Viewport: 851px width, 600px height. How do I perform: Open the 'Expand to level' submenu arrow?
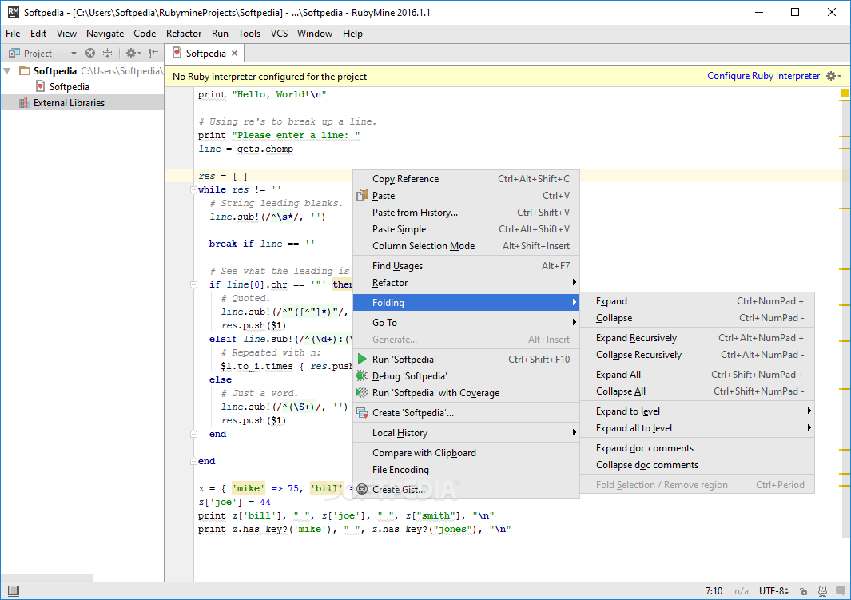pyautogui.click(x=809, y=411)
